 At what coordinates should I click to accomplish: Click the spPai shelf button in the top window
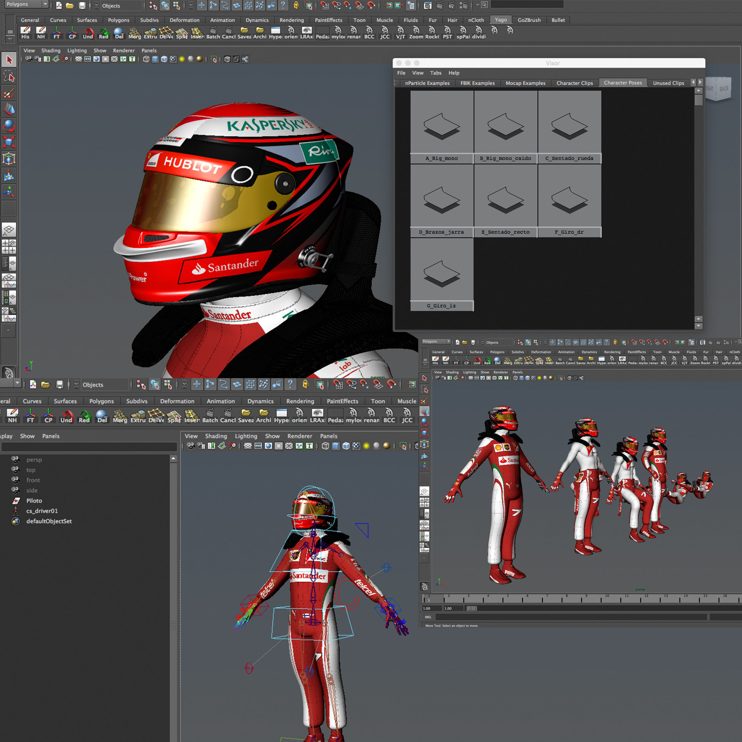coord(463,33)
